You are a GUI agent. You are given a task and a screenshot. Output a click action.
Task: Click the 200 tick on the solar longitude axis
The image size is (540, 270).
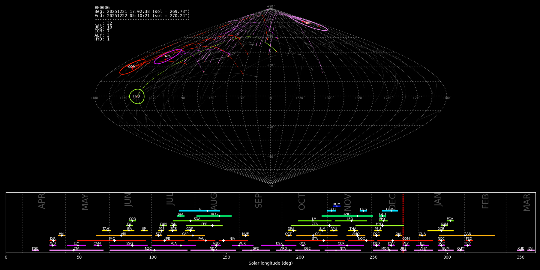click(x=300, y=257)
